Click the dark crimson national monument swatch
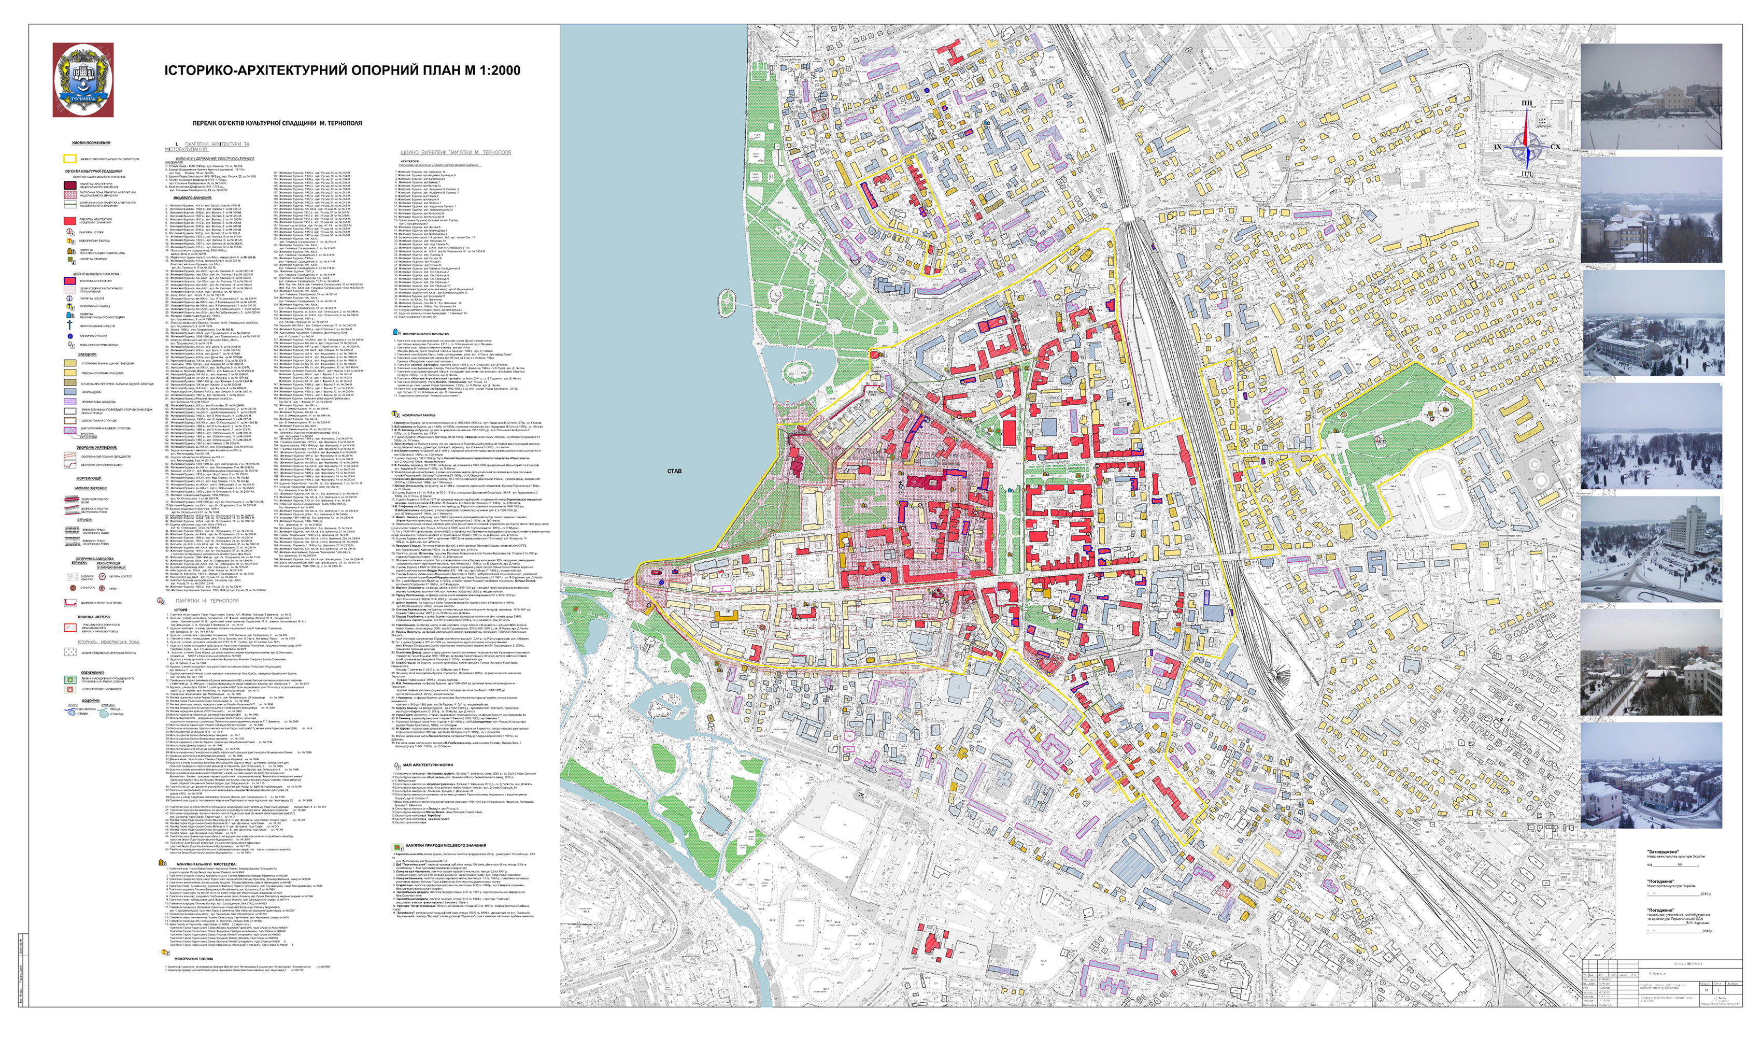 pos(70,186)
